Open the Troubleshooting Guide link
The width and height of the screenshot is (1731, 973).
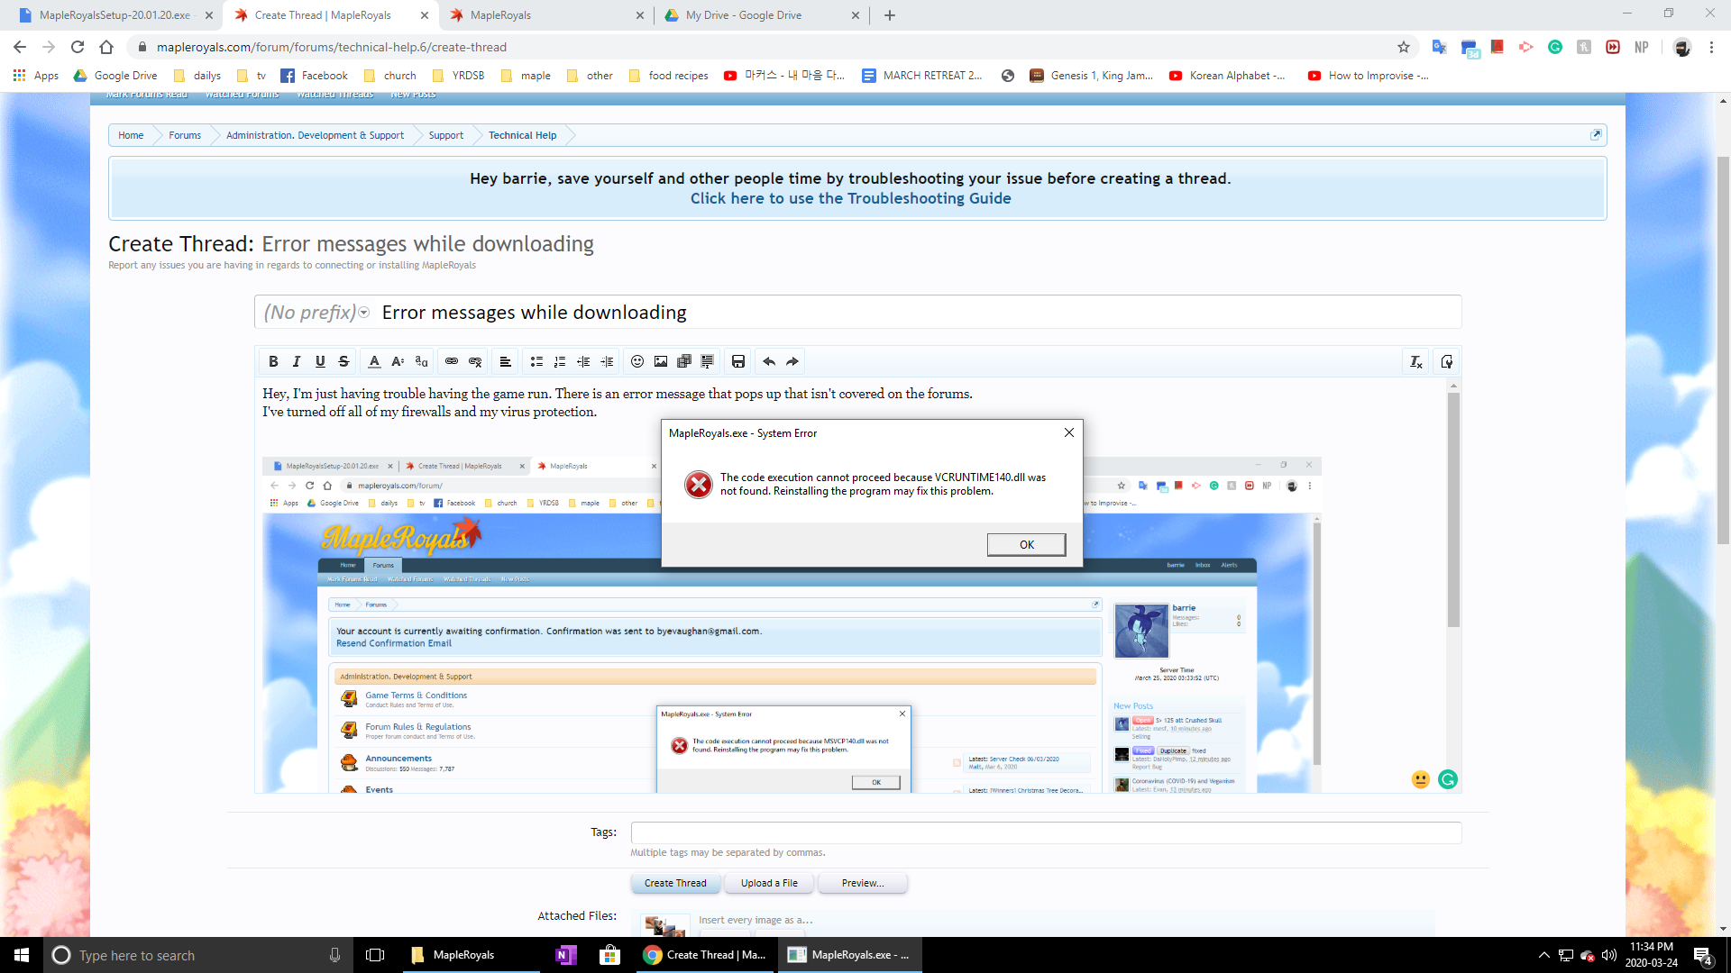tap(850, 198)
